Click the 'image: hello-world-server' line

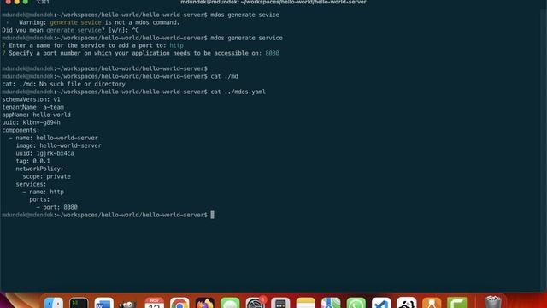click(x=59, y=145)
